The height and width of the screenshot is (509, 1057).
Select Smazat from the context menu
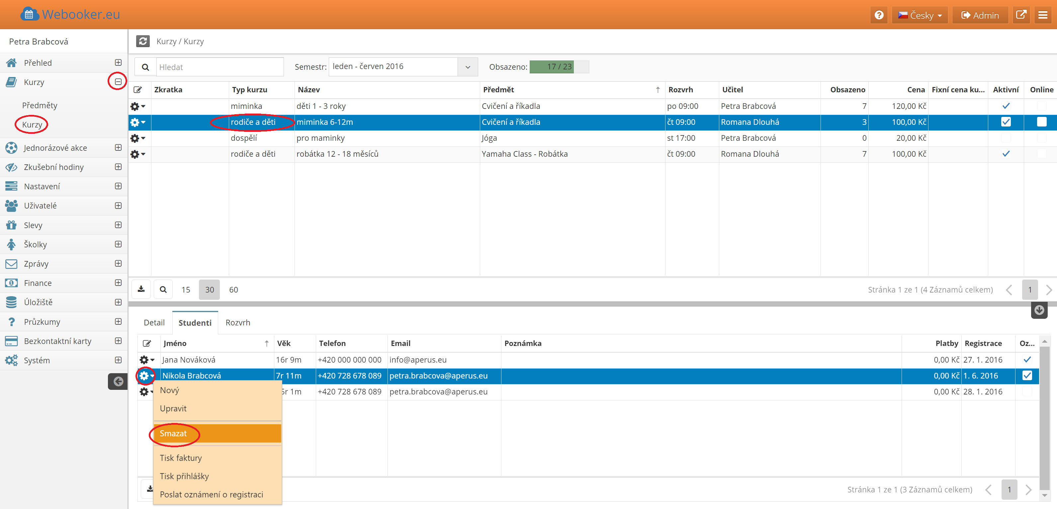[x=173, y=434]
